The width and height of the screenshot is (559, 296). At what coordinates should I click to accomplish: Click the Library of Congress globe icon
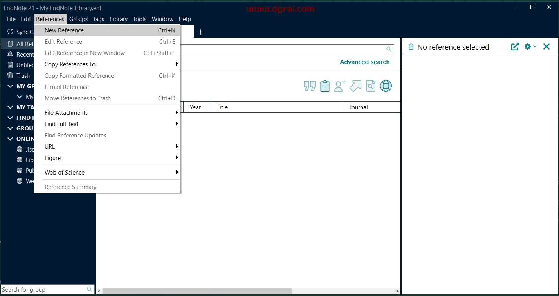(x=20, y=160)
